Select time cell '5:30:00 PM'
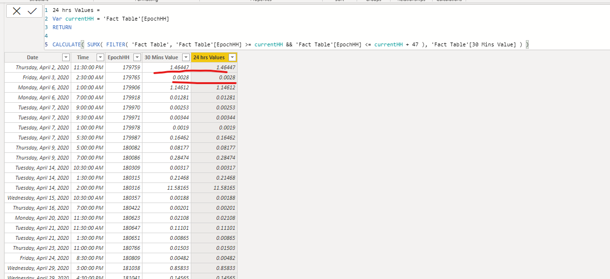Viewport: 610px width, 279px height. click(89, 138)
